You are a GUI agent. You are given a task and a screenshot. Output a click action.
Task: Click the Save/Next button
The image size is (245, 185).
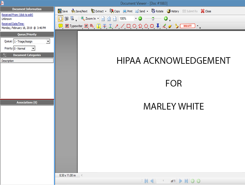(x=79, y=11)
